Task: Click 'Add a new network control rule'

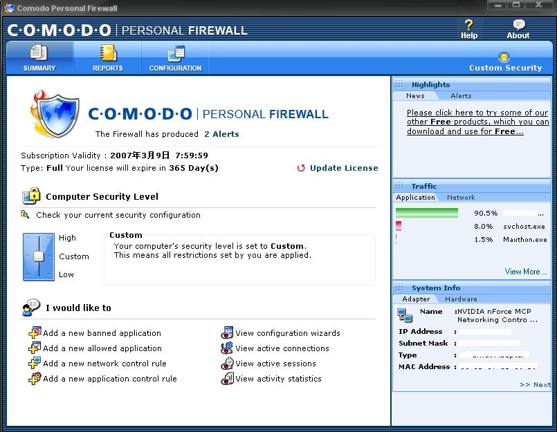Action: (x=104, y=364)
